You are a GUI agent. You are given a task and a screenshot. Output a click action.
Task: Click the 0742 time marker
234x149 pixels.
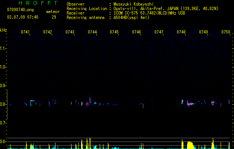pos(48,32)
